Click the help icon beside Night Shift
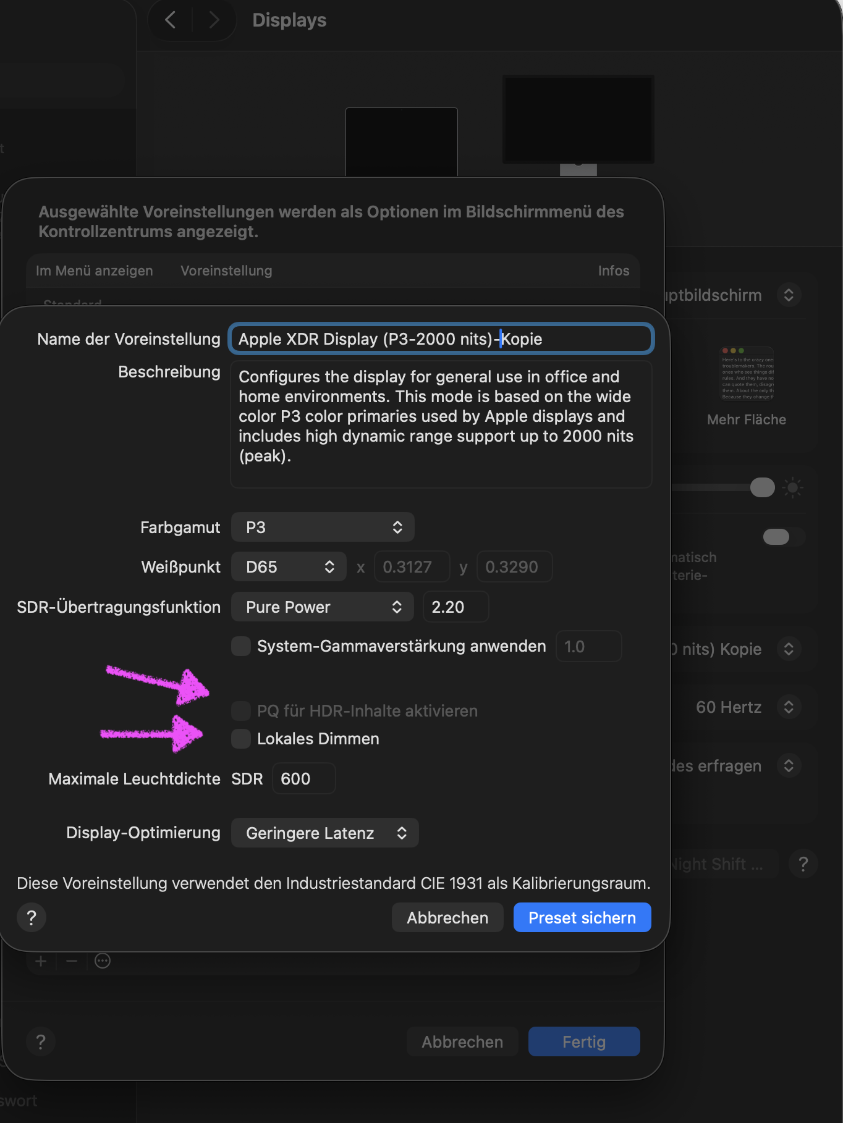The height and width of the screenshot is (1123, 843). pos(803,864)
